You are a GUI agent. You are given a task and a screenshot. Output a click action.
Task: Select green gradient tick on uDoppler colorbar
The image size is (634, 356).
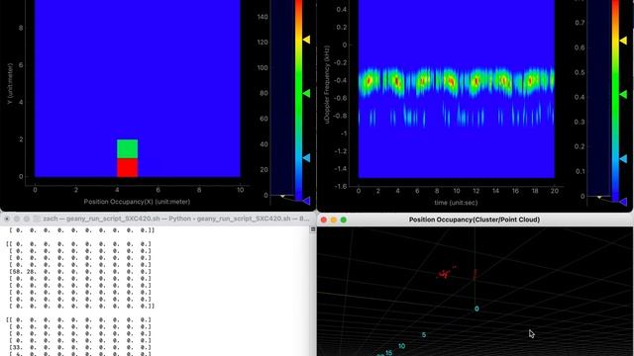pos(623,94)
